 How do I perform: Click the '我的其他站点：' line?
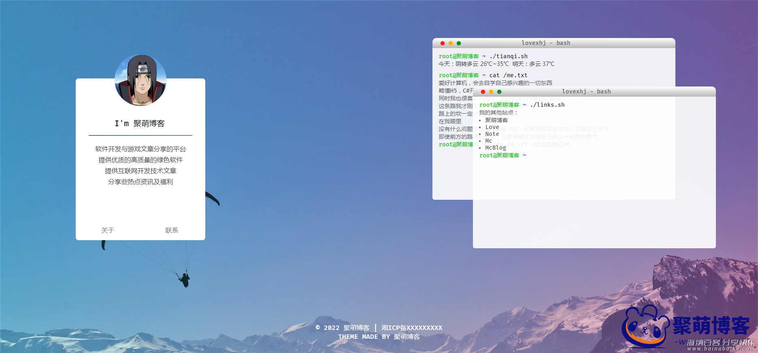498,112
